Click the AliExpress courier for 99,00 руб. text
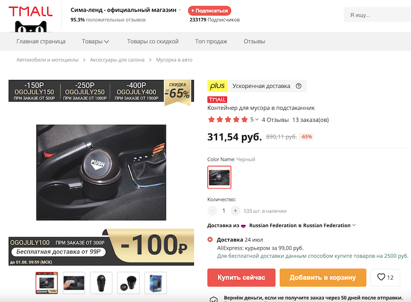 pyautogui.click(x=260, y=248)
